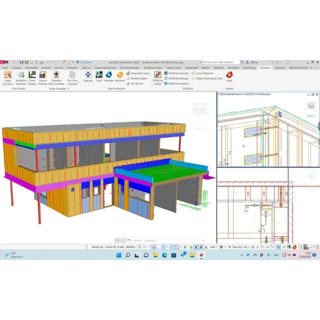Click Gang-Nail Export

[138, 73]
